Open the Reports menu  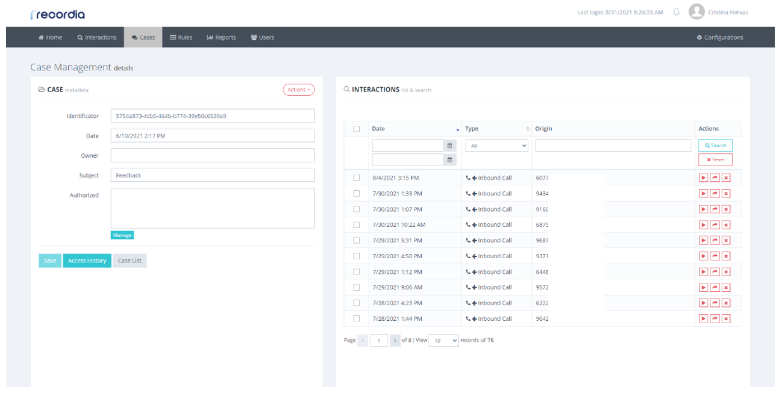tap(222, 37)
